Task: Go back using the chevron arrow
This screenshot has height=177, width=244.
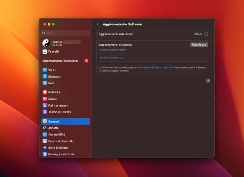Action: (x=98, y=24)
